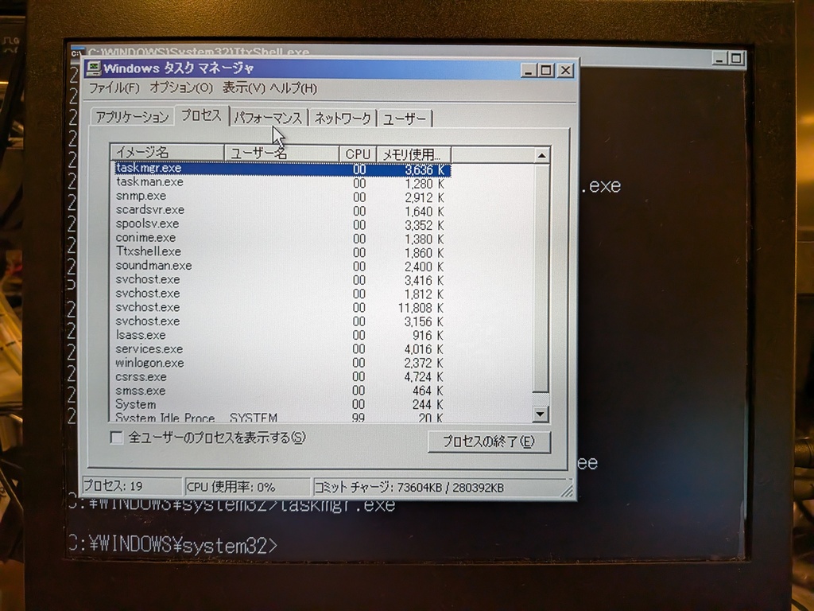The width and height of the screenshot is (814, 611).
Task: Enable show processes from all users checkbox
Action: 117,438
